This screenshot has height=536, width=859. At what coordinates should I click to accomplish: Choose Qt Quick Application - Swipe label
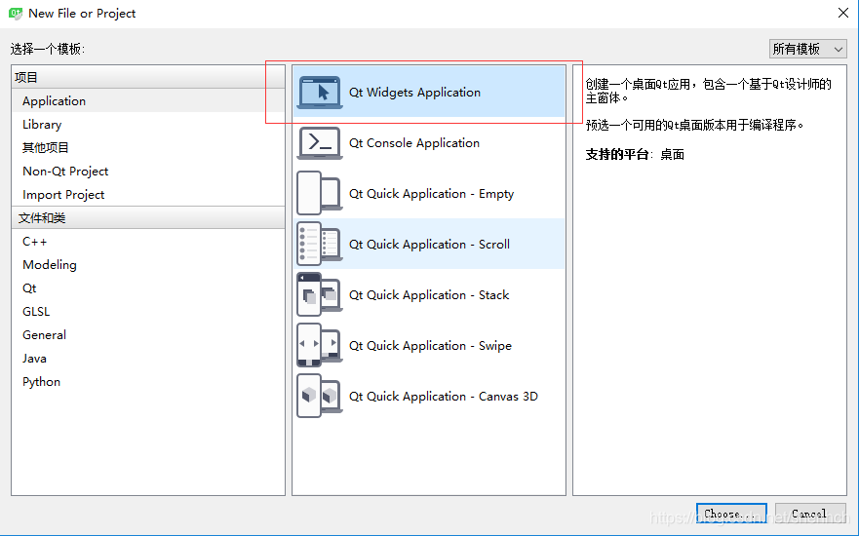[x=430, y=346]
